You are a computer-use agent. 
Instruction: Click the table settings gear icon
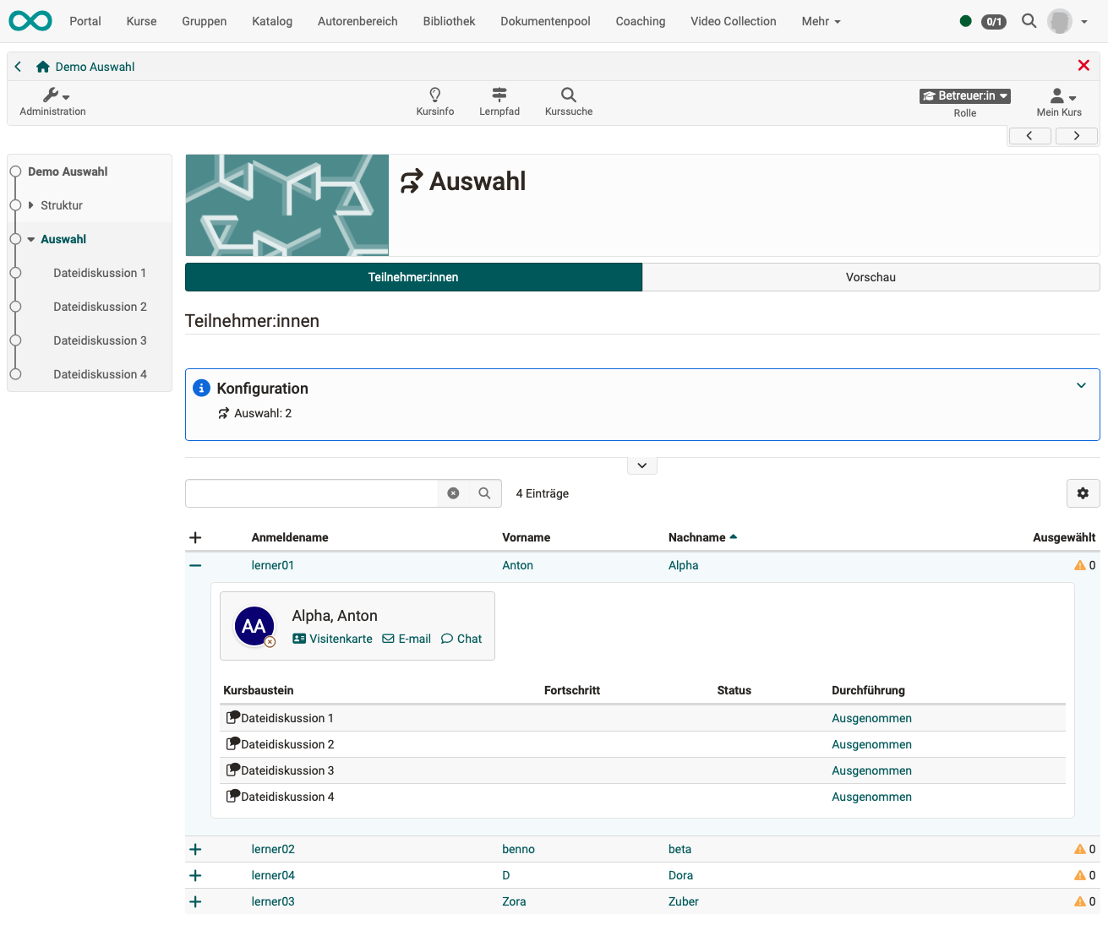1083,493
